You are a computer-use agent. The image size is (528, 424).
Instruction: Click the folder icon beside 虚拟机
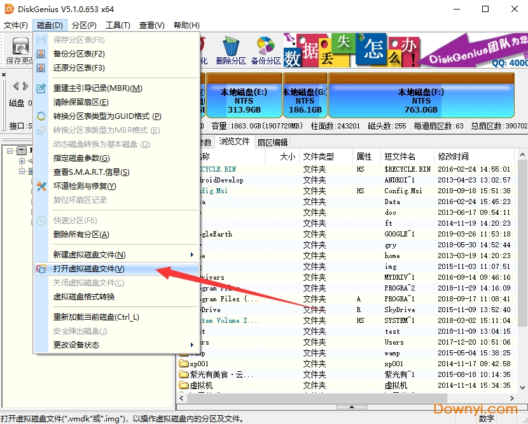point(182,386)
